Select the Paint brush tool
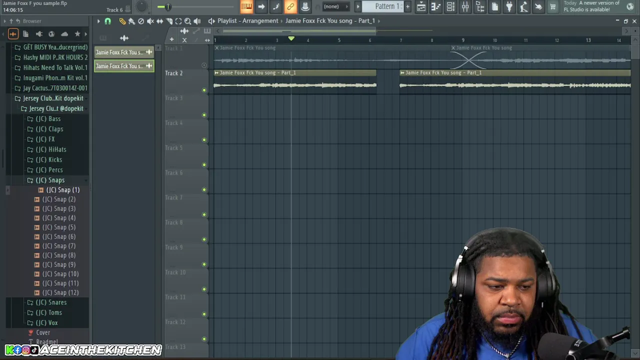 [131, 21]
